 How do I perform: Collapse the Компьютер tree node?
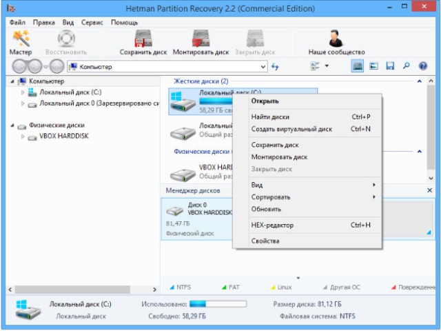point(12,81)
